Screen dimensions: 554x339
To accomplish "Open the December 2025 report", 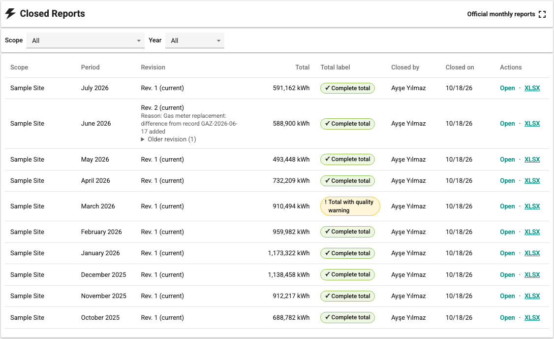I will (507, 274).
